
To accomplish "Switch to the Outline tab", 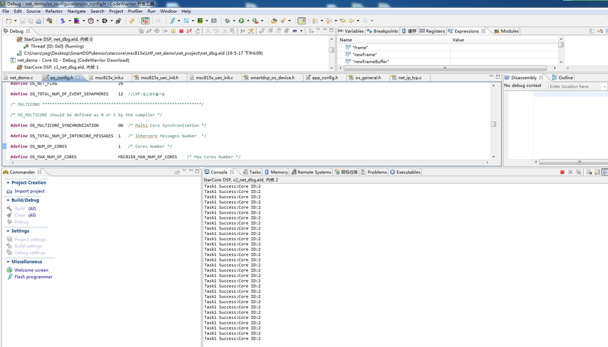I will [562, 77].
